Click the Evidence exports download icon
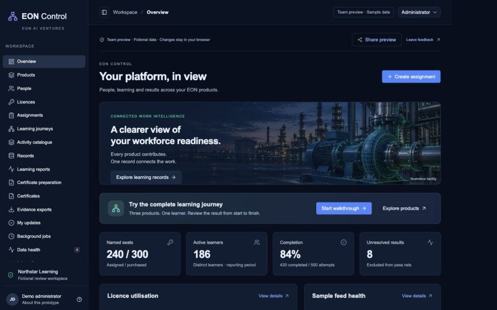Image resolution: width=497 pixels, height=310 pixels. 11,209
